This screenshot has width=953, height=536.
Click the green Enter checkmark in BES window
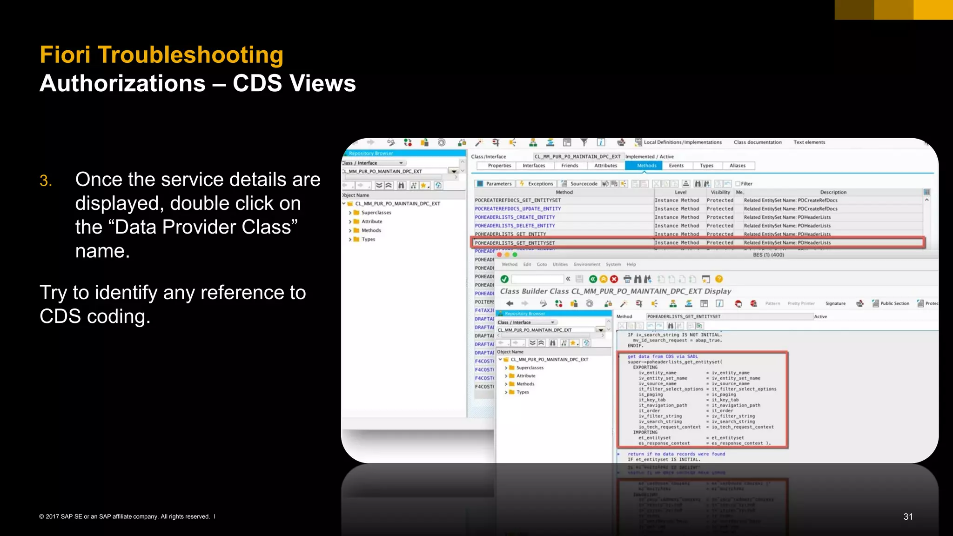[504, 279]
